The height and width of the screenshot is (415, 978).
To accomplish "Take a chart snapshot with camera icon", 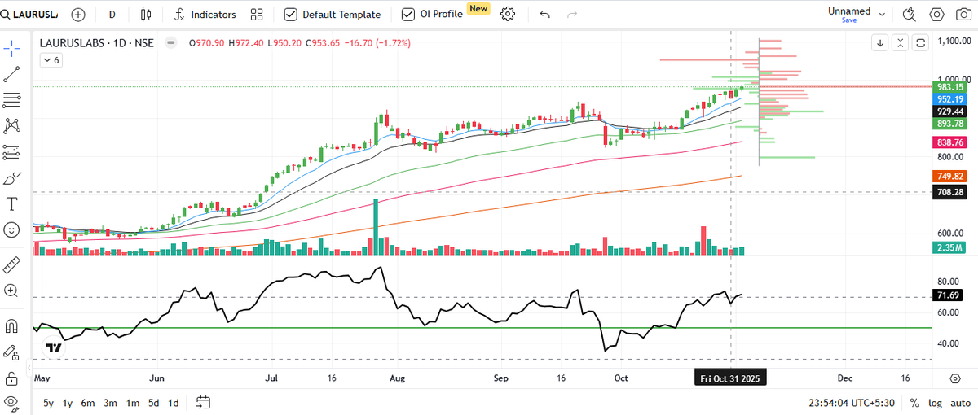I will pos(963,15).
